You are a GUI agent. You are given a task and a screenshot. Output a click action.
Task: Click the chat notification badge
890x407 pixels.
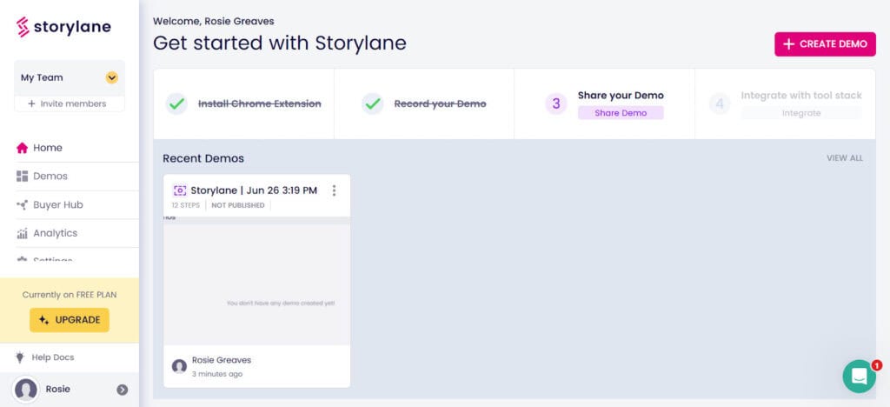pyautogui.click(x=877, y=365)
